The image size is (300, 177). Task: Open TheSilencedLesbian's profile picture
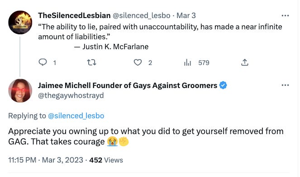point(20,22)
